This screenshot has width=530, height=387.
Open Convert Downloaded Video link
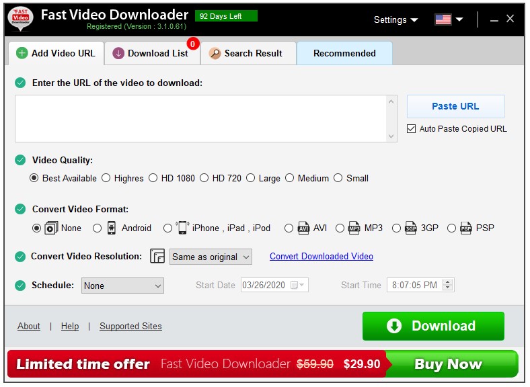point(321,256)
